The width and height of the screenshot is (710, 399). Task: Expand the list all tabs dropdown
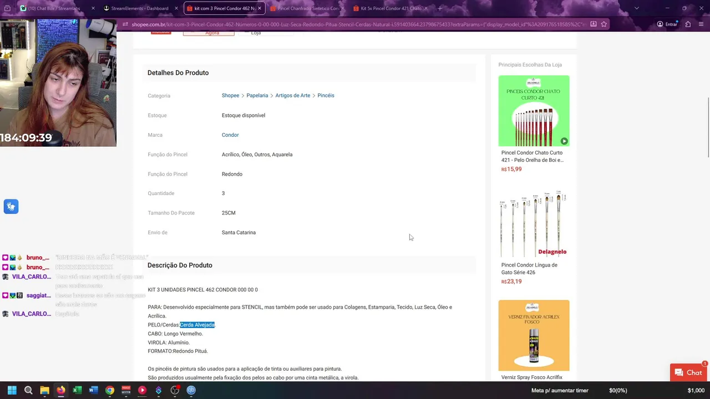pyautogui.click(x=636, y=8)
